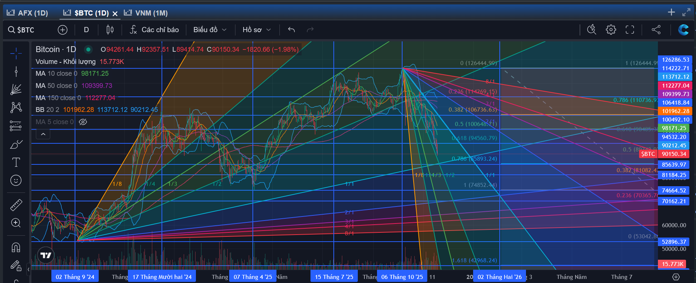Screen dimensions: 696x283
Task: Expand the window with the diagonal arrows icon
Action: [x=686, y=12]
